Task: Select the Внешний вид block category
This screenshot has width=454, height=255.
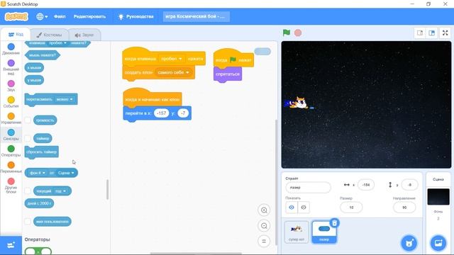Action: (x=11, y=67)
